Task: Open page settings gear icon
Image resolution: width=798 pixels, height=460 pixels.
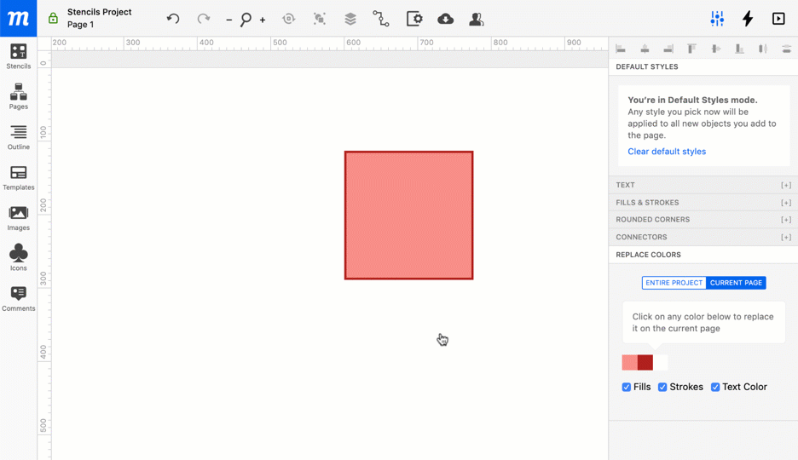Action: click(x=414, y=19)
